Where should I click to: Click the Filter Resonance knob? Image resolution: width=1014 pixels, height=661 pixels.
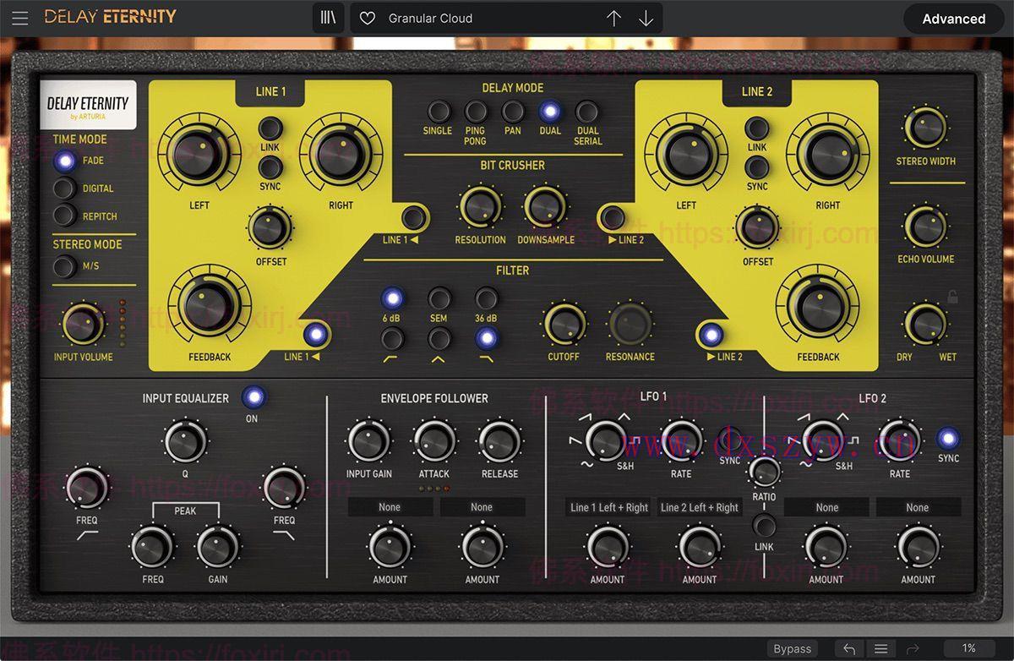pyautogui.click(x=630, y=324)
